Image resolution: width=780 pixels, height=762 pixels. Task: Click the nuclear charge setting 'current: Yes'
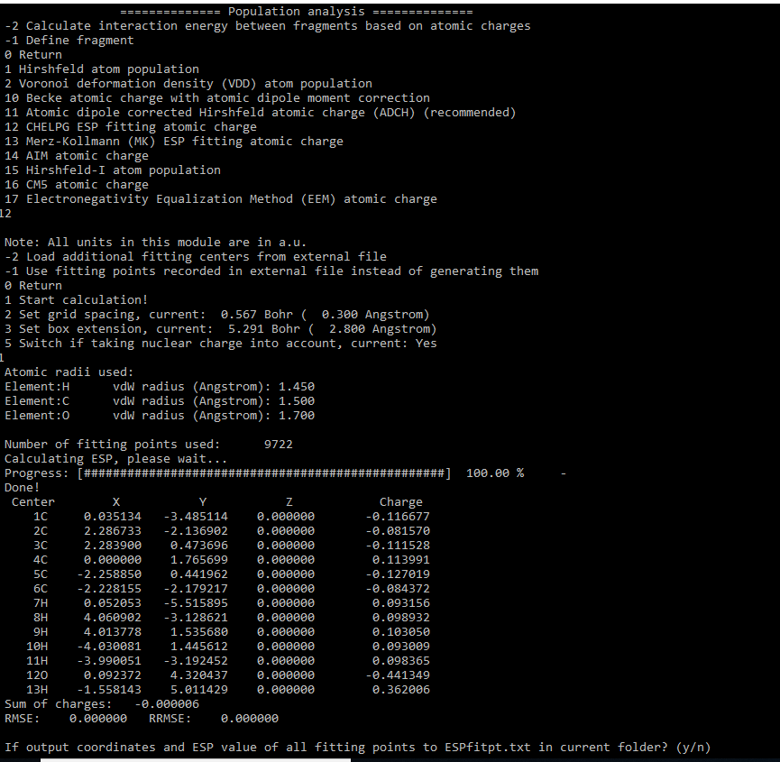pos(393,344)
